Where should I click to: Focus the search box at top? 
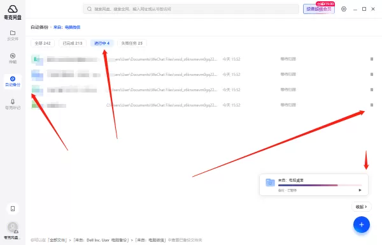191,9
